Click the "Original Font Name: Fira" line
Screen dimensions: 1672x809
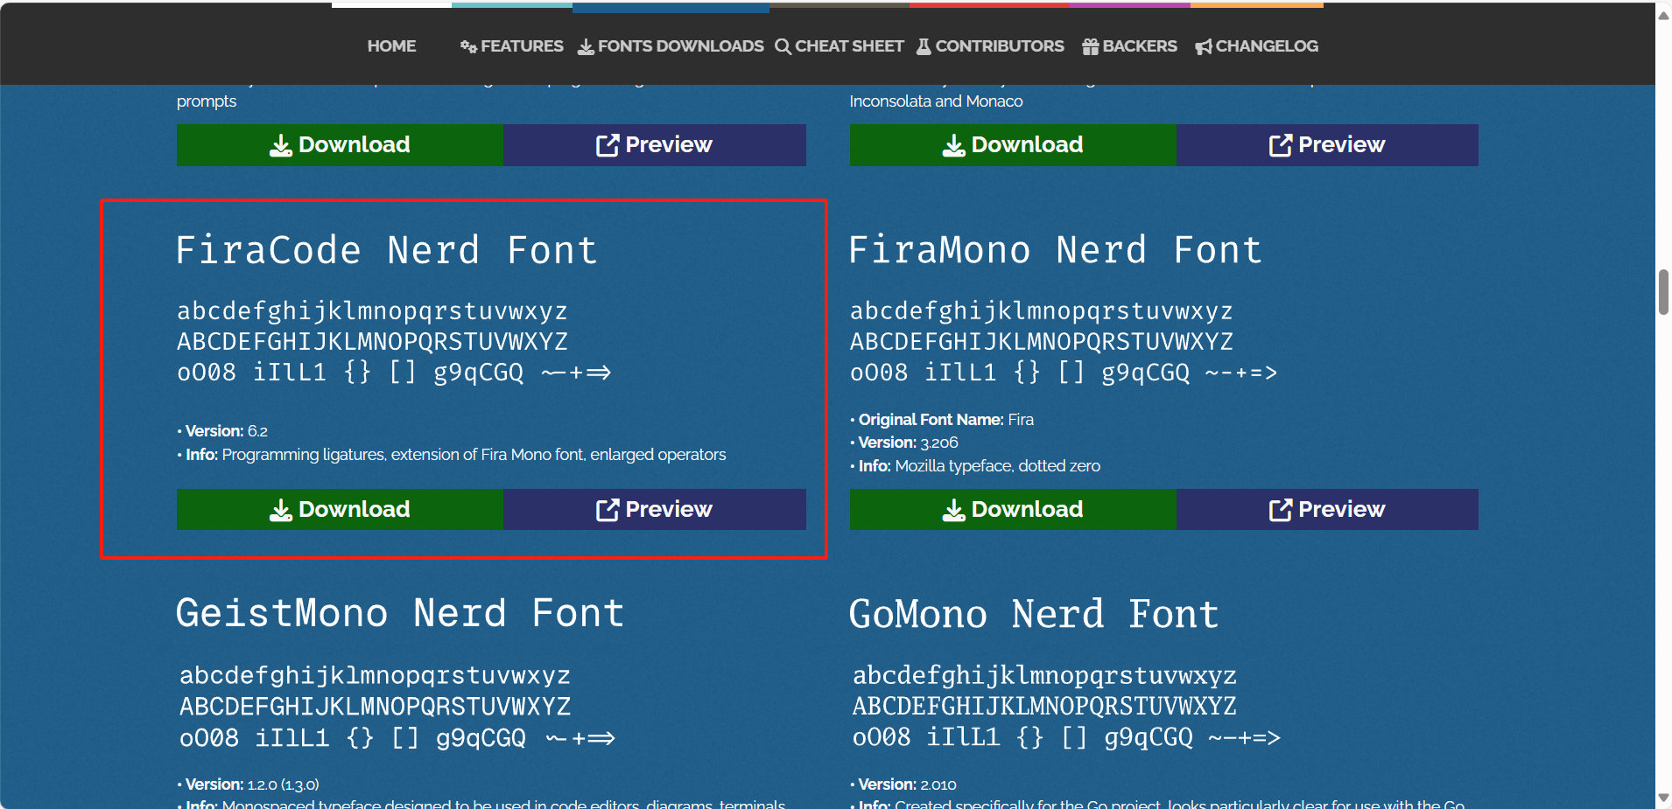tap(942, 420)
